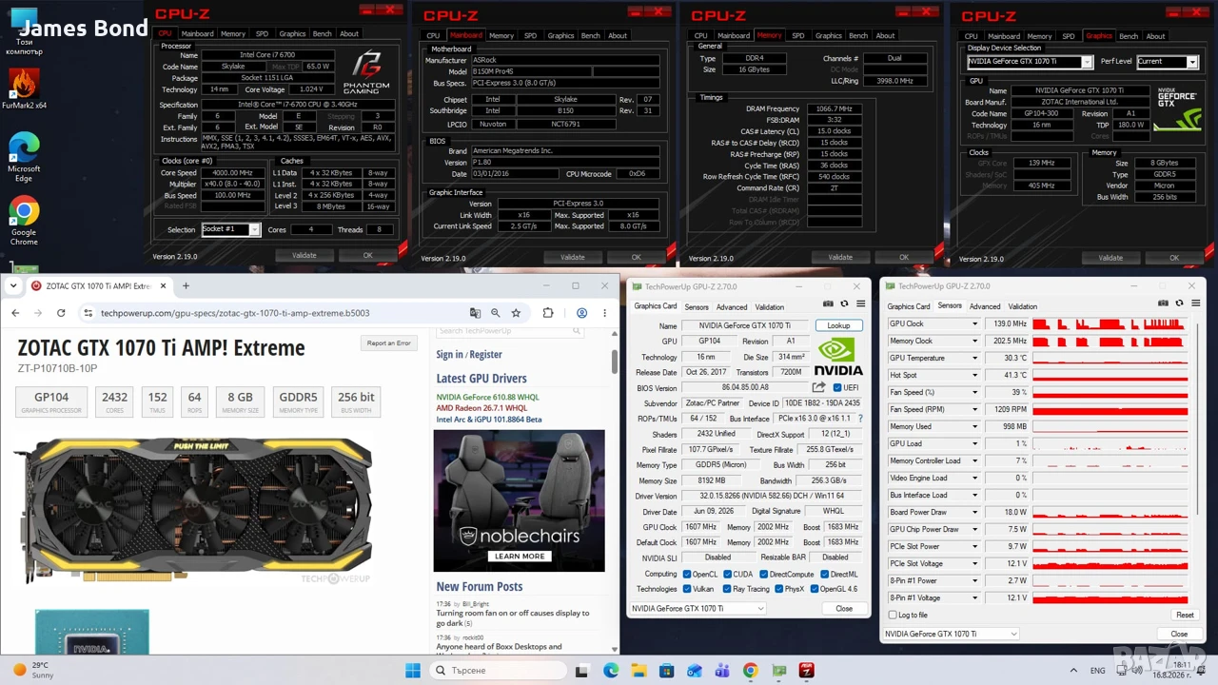This screenshot has height=685, width=1218.
Task: Open the Advanced tab in GPU-Z Graphics Card window
Action: (x=732, y=307)
